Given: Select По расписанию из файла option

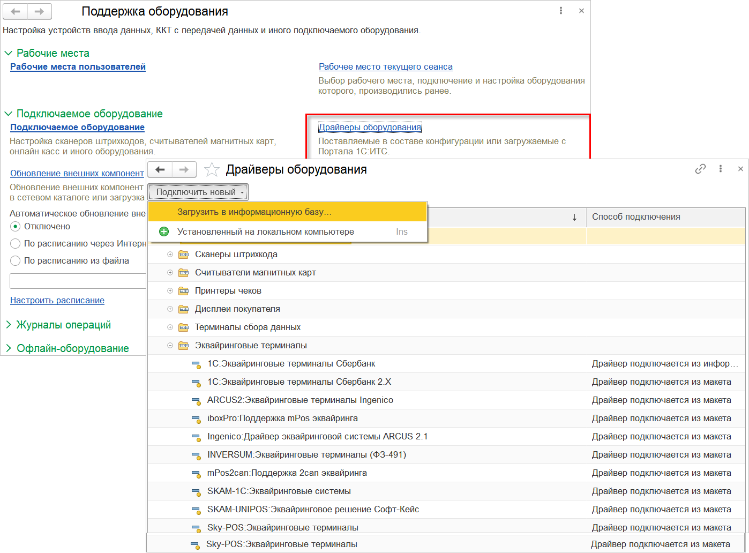Looking at the screenshot, I should click(16, 261).
